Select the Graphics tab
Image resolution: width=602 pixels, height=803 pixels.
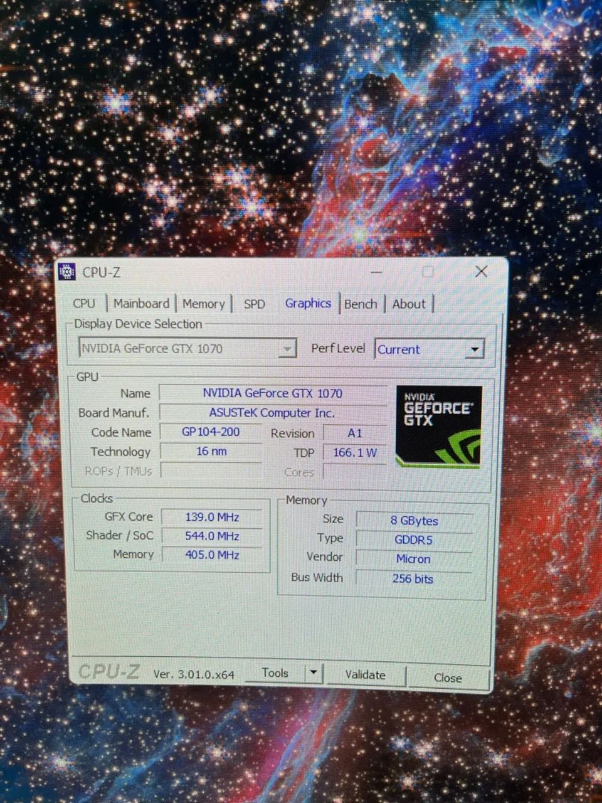click(x=308, y=303)
